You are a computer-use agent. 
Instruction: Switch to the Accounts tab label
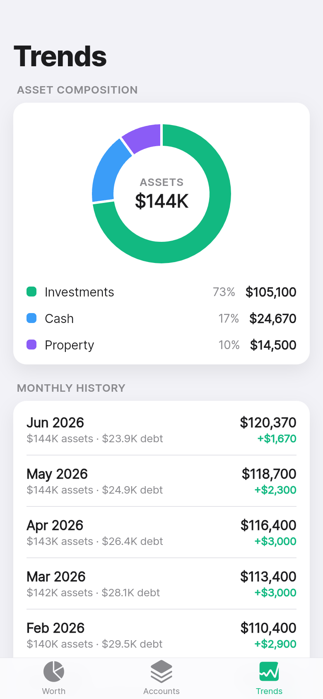coord(161,691)
